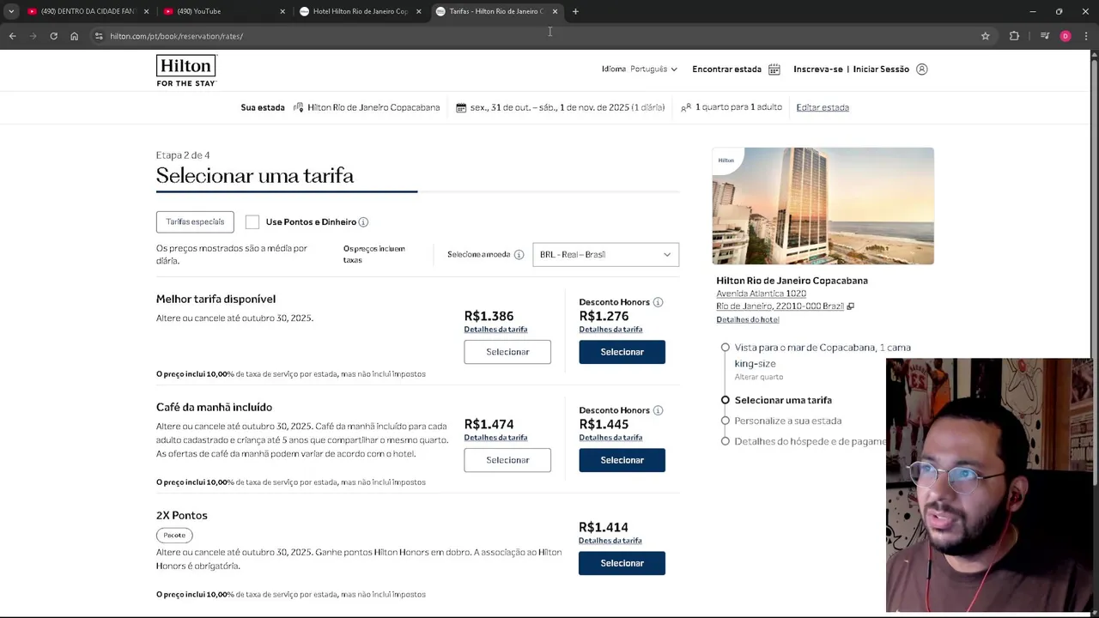
Task: Click the Tarifas especiais button
Action: click(x=195, y=222)
